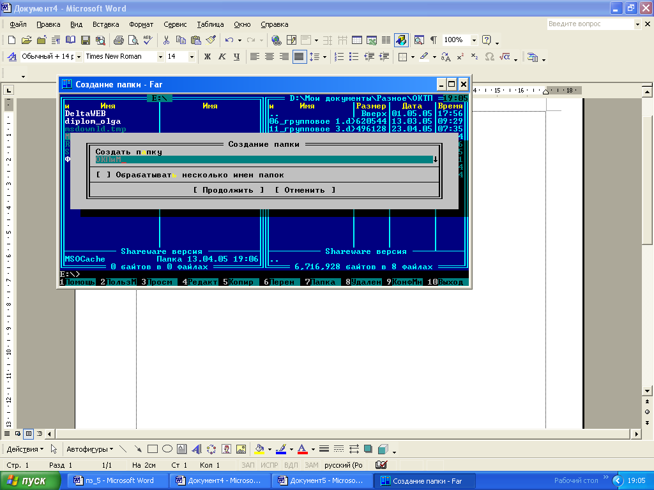
Task: Create a new blank document in Word
Action: tap(11, 40)
